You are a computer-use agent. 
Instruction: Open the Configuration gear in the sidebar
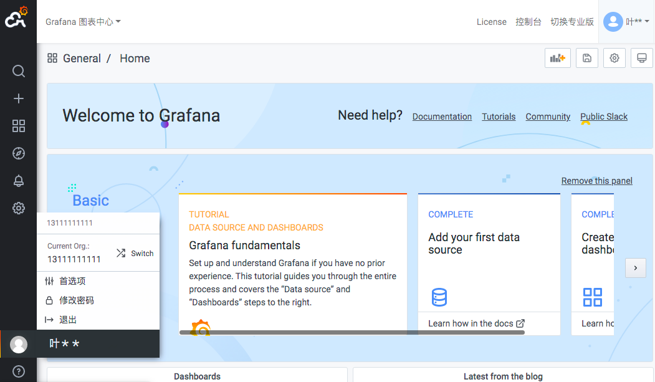(x=18, y=208)
